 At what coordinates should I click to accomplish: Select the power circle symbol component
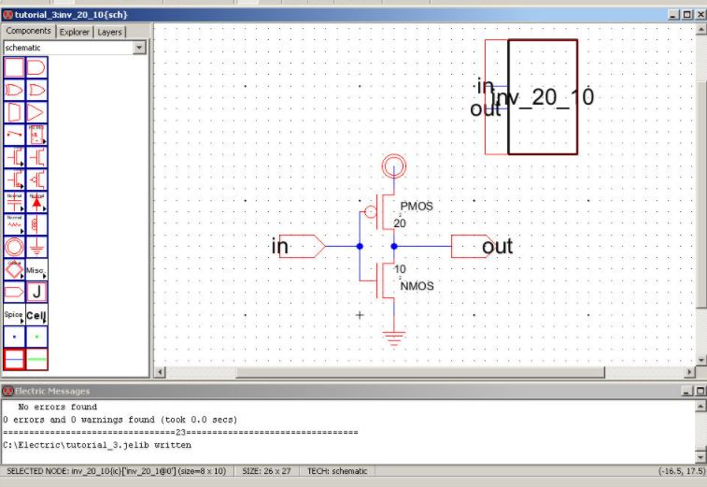15,247
